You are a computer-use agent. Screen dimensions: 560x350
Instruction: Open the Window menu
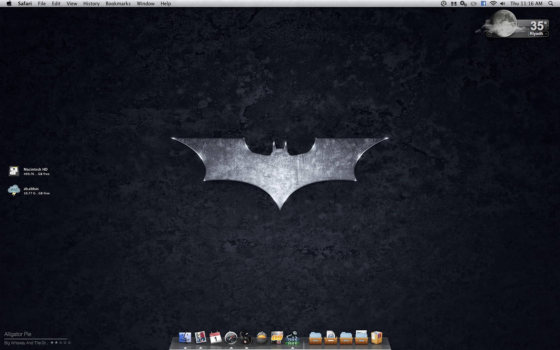pyautogui.click(x=145, y=4)
